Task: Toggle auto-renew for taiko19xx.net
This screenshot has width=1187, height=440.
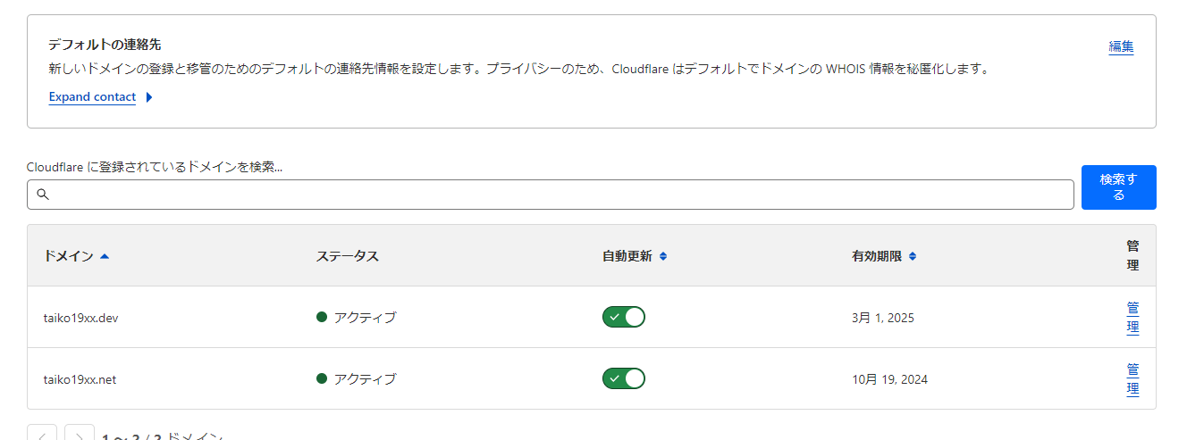Action: (624, 378)
